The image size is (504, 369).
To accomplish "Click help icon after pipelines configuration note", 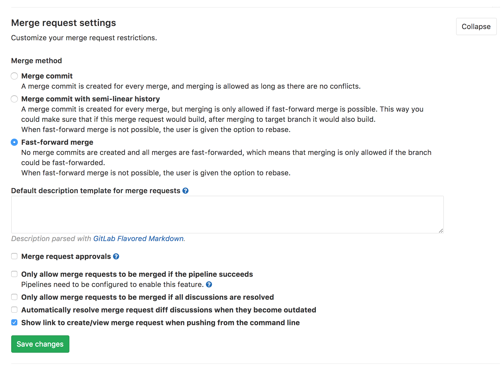I will point(209,284).
